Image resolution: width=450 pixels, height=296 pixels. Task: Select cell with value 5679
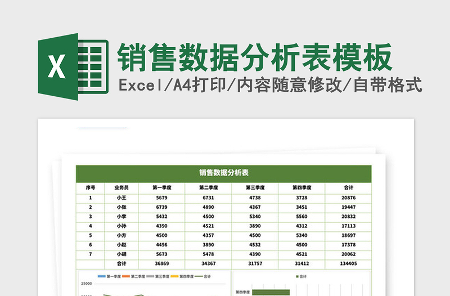(162, 198)
